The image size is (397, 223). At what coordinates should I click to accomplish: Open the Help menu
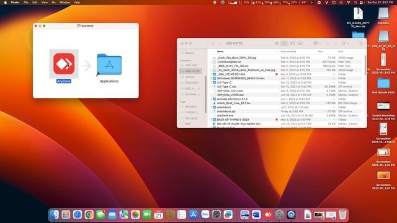pos(77,2)
